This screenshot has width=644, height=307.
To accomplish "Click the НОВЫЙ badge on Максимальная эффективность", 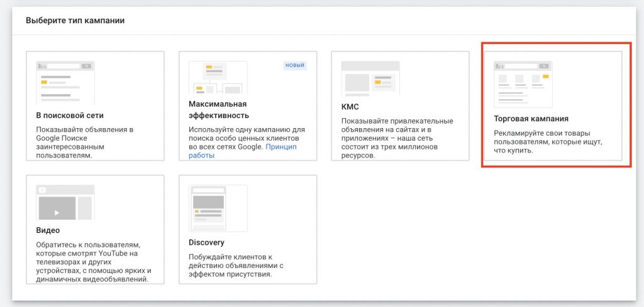I will point(295,65).
